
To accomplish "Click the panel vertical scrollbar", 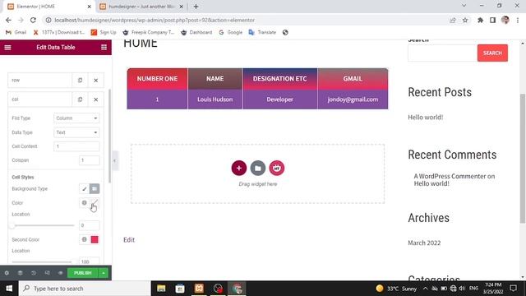I will pyautogui.click(x=109, y=136).
